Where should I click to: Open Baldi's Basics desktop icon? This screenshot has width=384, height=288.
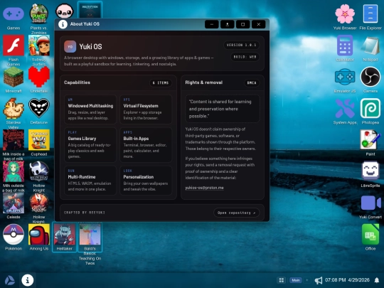90,237
